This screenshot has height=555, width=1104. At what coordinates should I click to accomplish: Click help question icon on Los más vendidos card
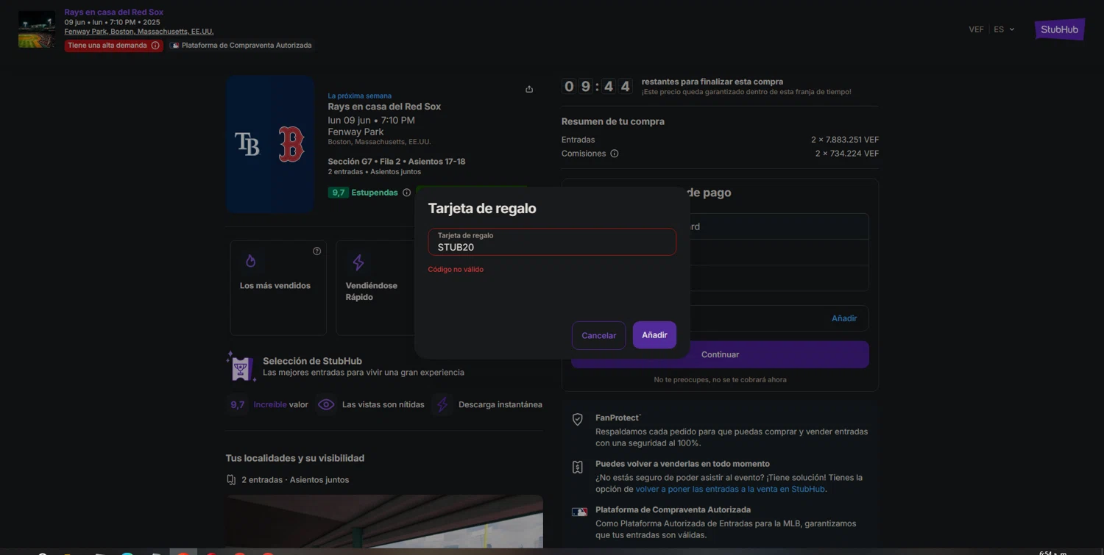316,251
